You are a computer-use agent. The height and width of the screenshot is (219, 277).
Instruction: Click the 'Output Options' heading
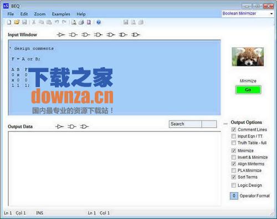point(247,123)
